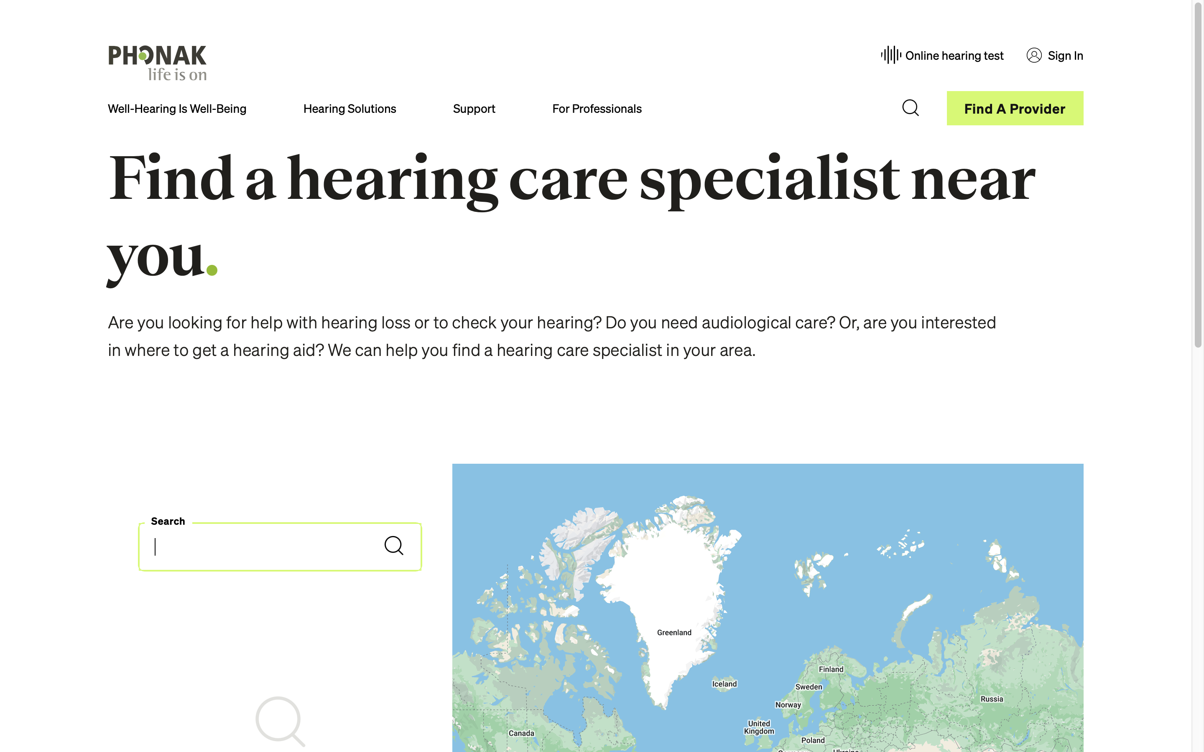
Task: Expand the Well-Hearing Is Well-Being section
Action: [x=178, y=107]
